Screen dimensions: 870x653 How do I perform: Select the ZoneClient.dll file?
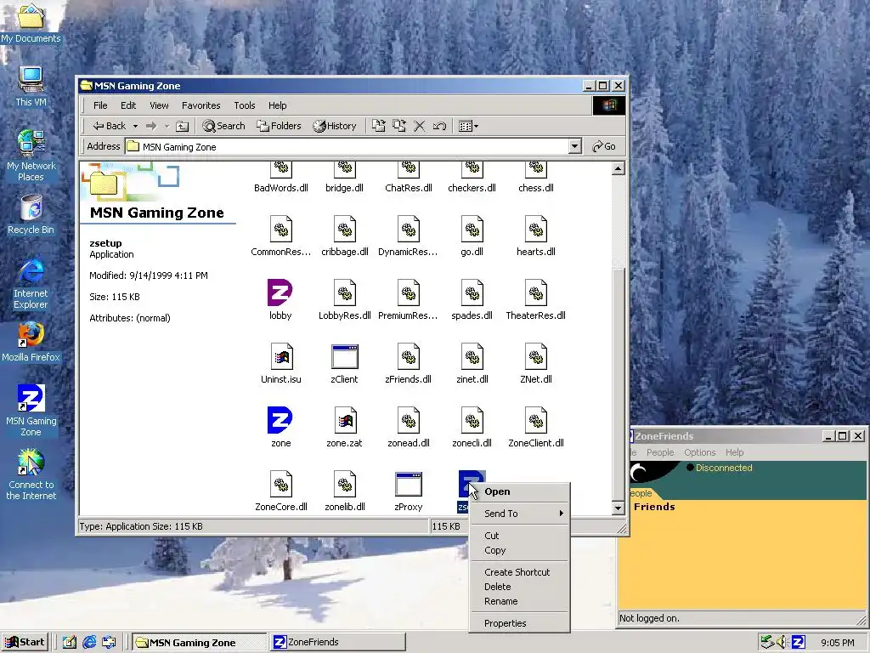pos(536,427)
